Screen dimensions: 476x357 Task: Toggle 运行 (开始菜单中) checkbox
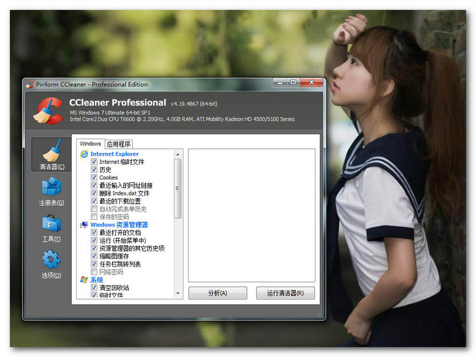point(94,241)
